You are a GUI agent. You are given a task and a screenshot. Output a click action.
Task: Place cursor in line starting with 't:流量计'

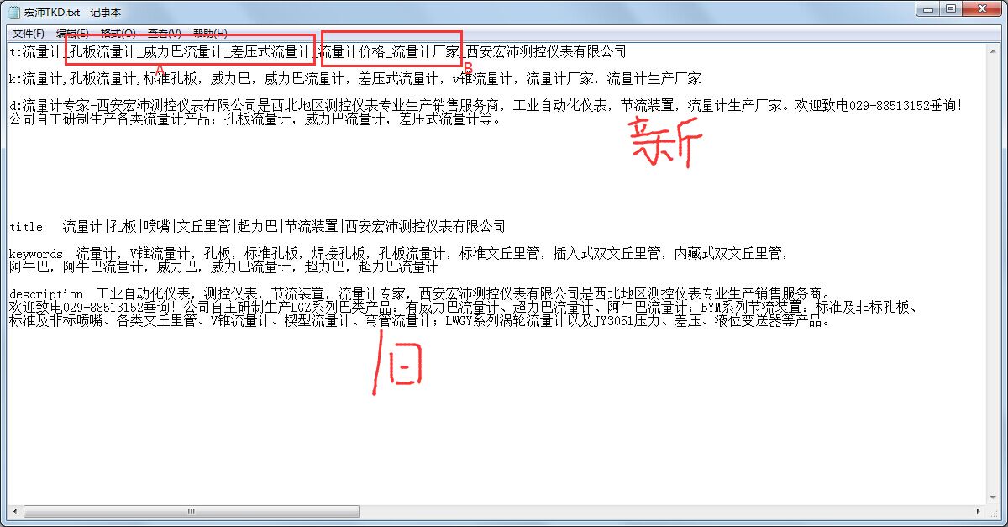[x=318, y=52]
